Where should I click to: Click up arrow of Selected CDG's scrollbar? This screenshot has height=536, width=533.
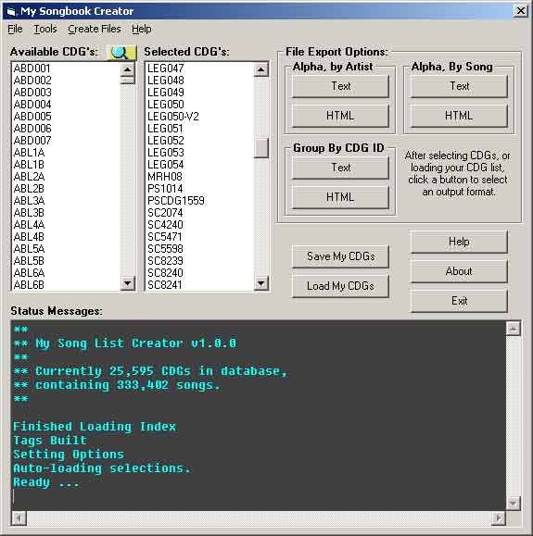coord(261,69)
